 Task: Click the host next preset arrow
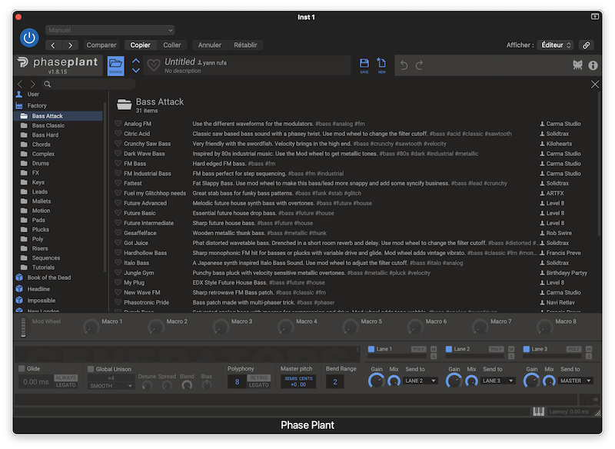click(x=70, y=45)
